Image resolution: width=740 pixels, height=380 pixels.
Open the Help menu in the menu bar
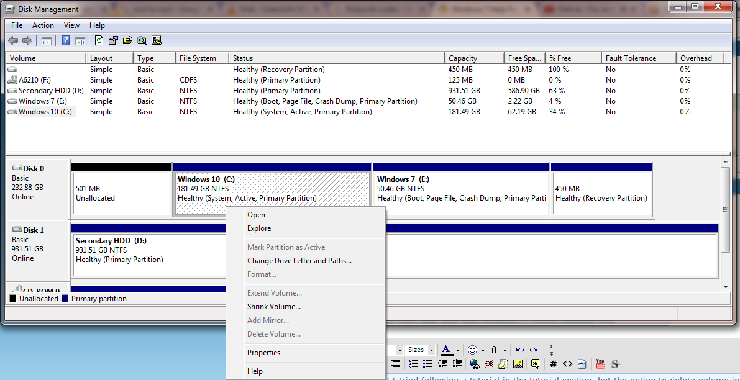click(x=97, y=25)
